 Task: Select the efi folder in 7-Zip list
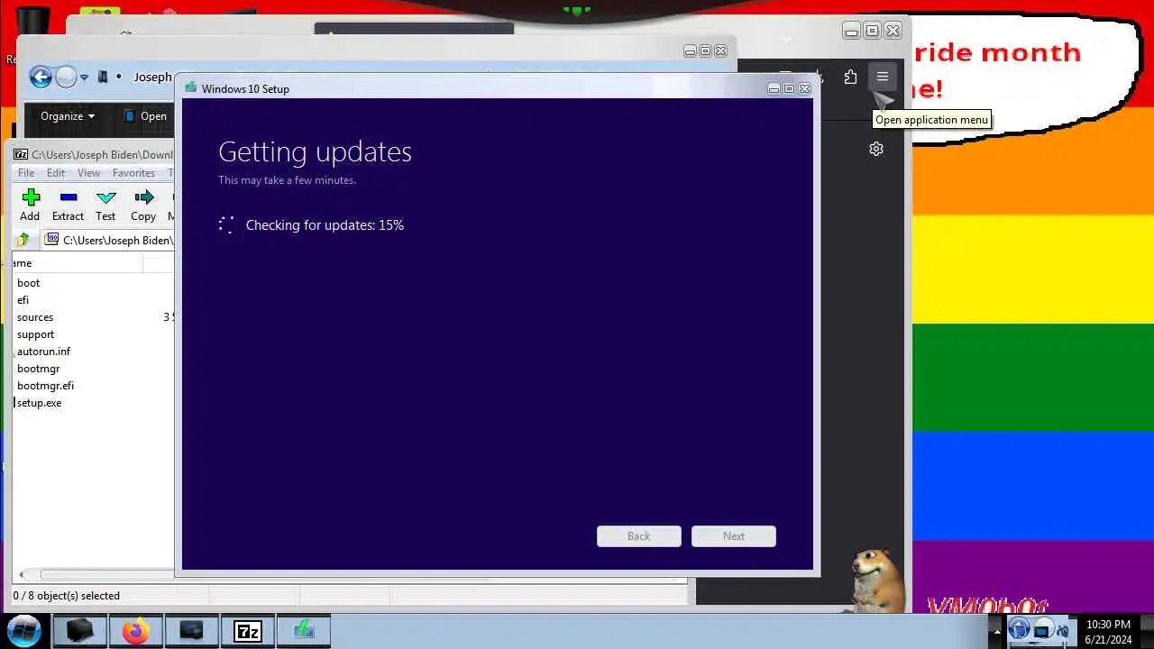click(x=23, y=300)
